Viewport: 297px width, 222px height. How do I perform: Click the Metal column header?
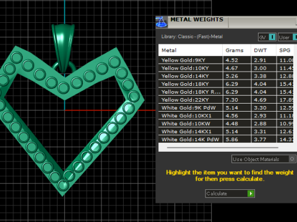point(191,51)
